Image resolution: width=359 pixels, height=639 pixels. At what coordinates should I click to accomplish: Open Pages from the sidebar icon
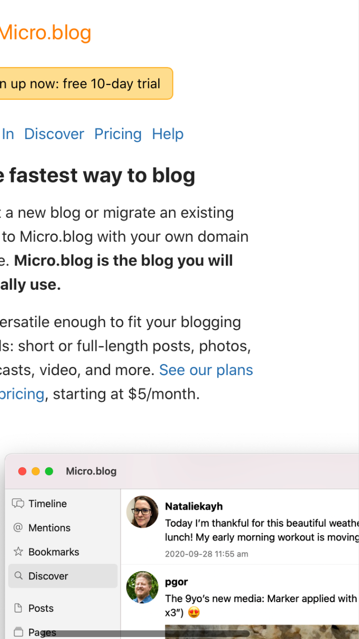click(x=18, y=631)
